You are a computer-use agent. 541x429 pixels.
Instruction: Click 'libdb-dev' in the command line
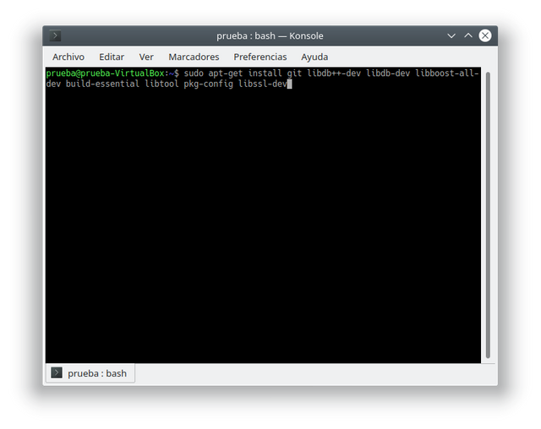(x=388, y=73)
